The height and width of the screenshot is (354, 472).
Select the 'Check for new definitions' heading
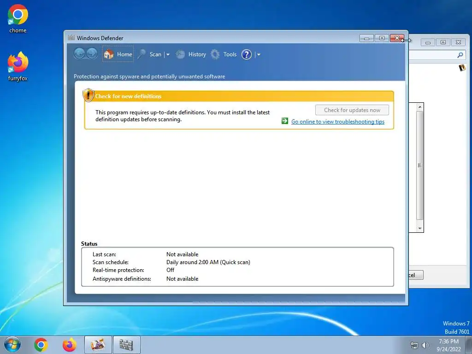[128, 96]
